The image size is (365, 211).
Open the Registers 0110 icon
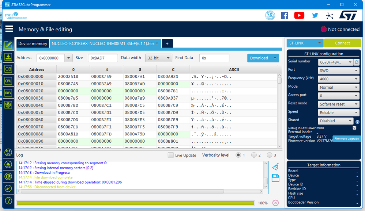tap(8, 153)
